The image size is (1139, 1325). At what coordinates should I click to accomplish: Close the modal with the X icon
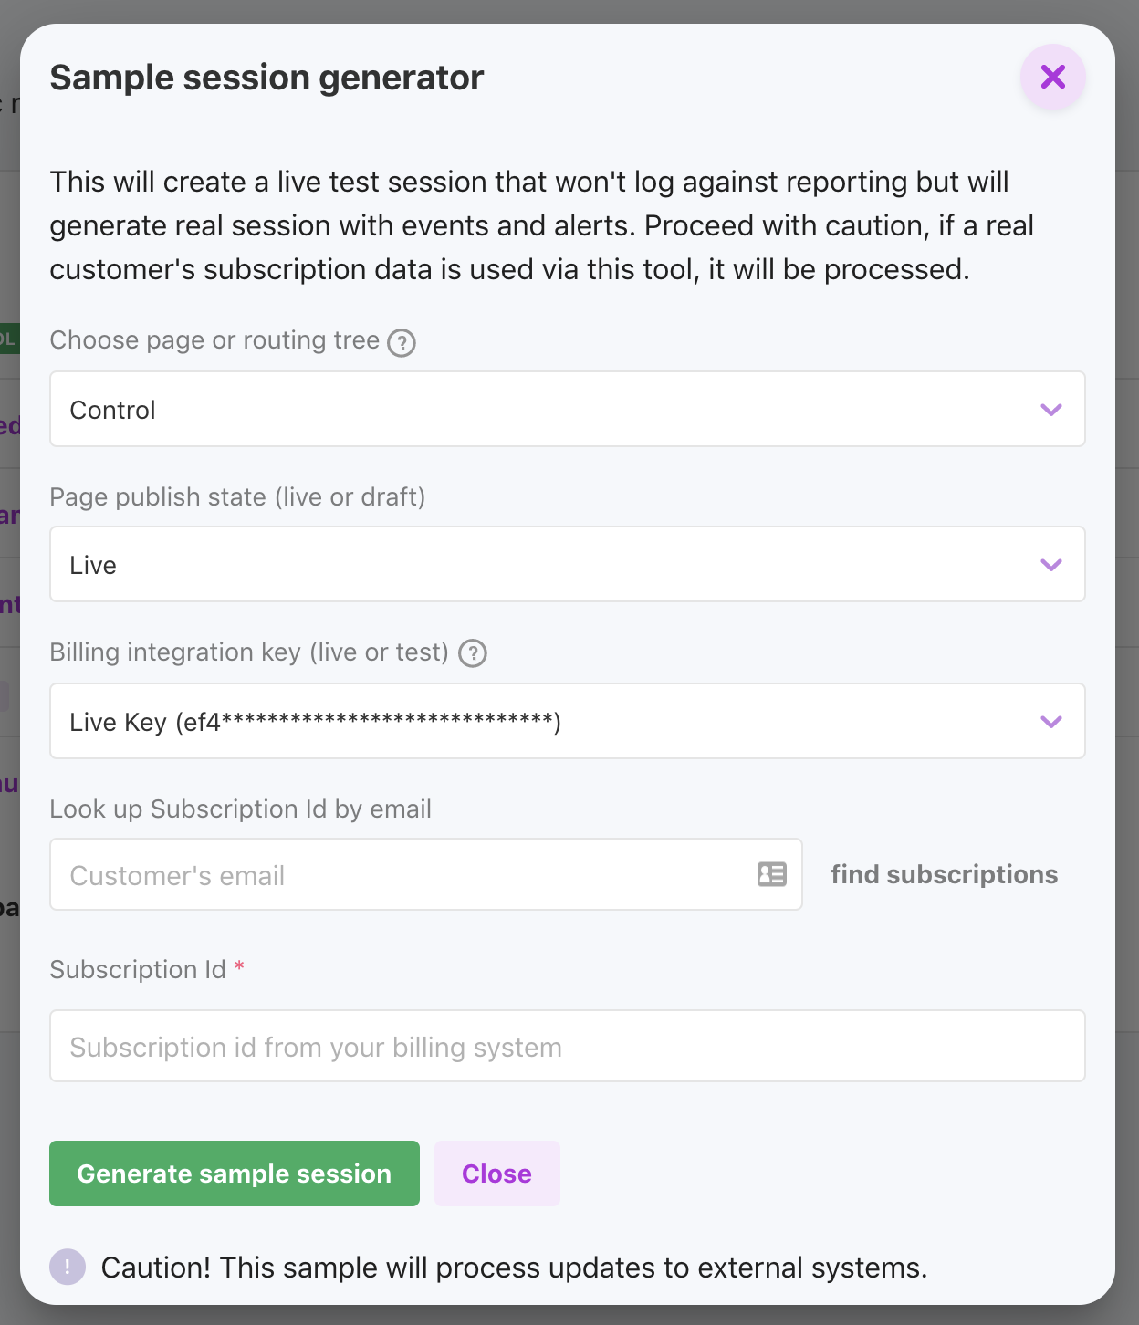tap(1052, 77)
